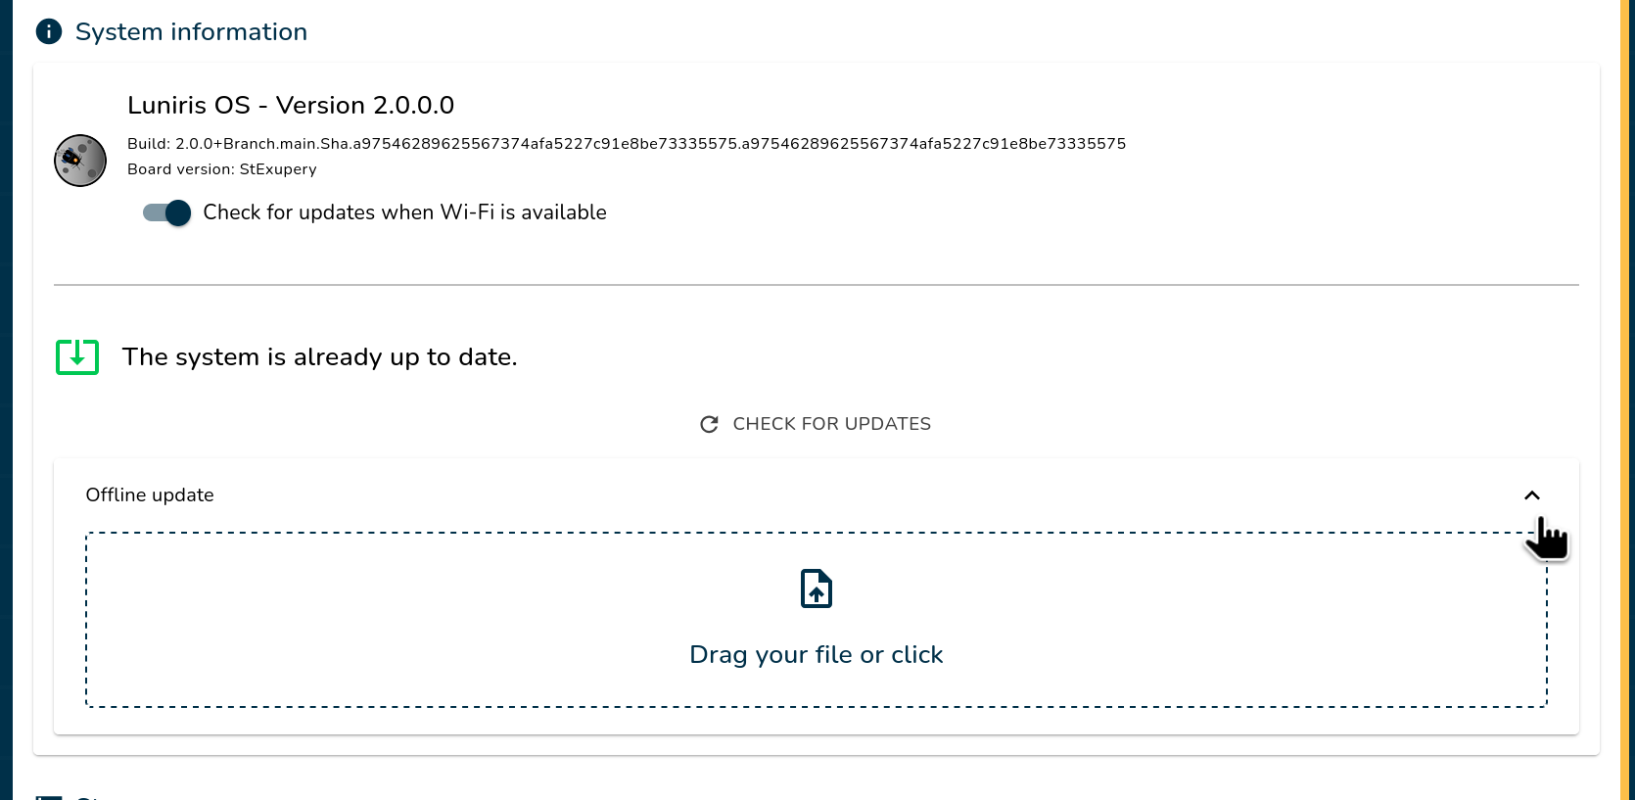Click the green system update status icon
Viewport: 1635px width, 800px height.
pyautogui.click(x=77, y=357)
